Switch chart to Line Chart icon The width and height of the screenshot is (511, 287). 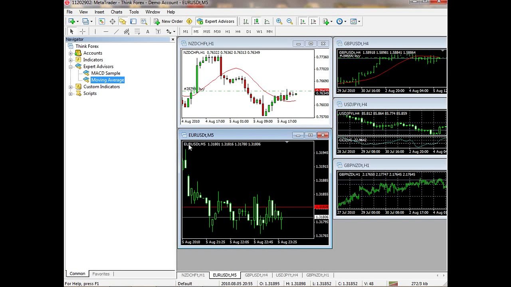point(267,22)
